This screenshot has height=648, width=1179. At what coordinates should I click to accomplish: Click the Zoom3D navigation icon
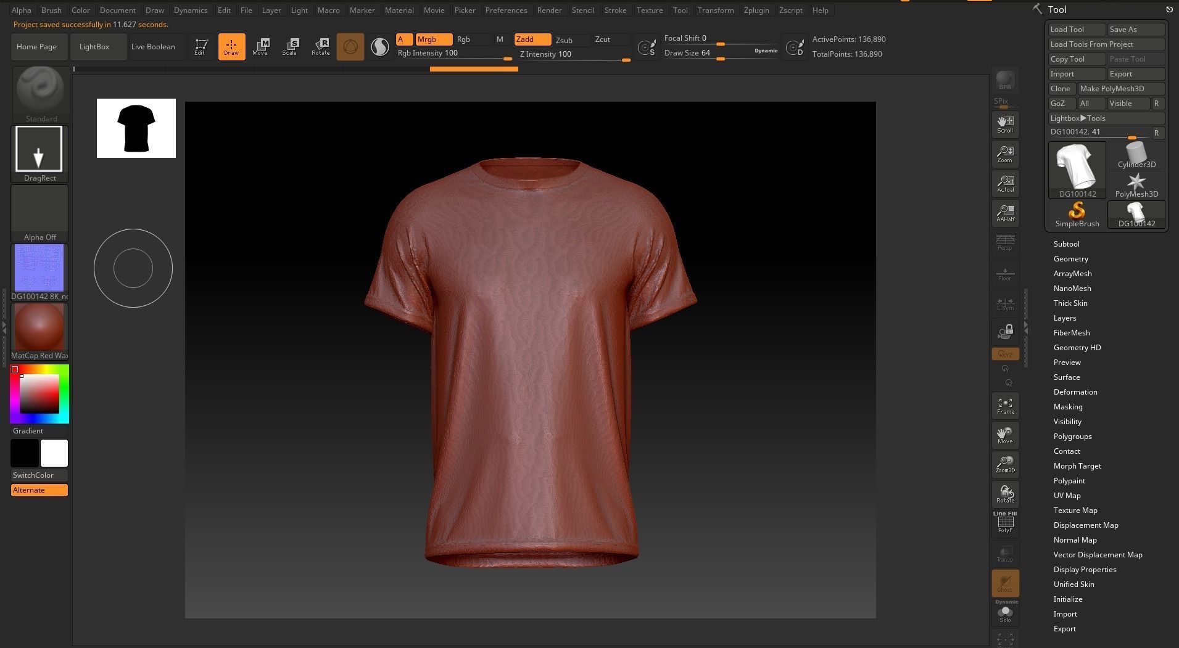pos(1005,464)
